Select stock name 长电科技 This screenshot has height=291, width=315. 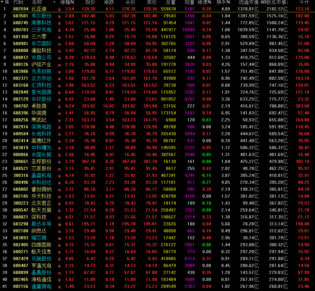pyautogui.click(x=42, y=134)
